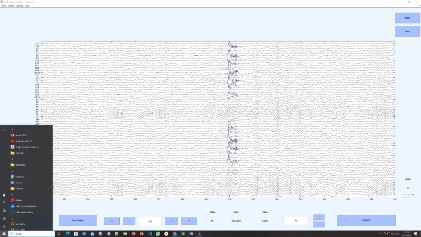Open the Display menu
Screen dimensions: 421x237
coord(11,5)
